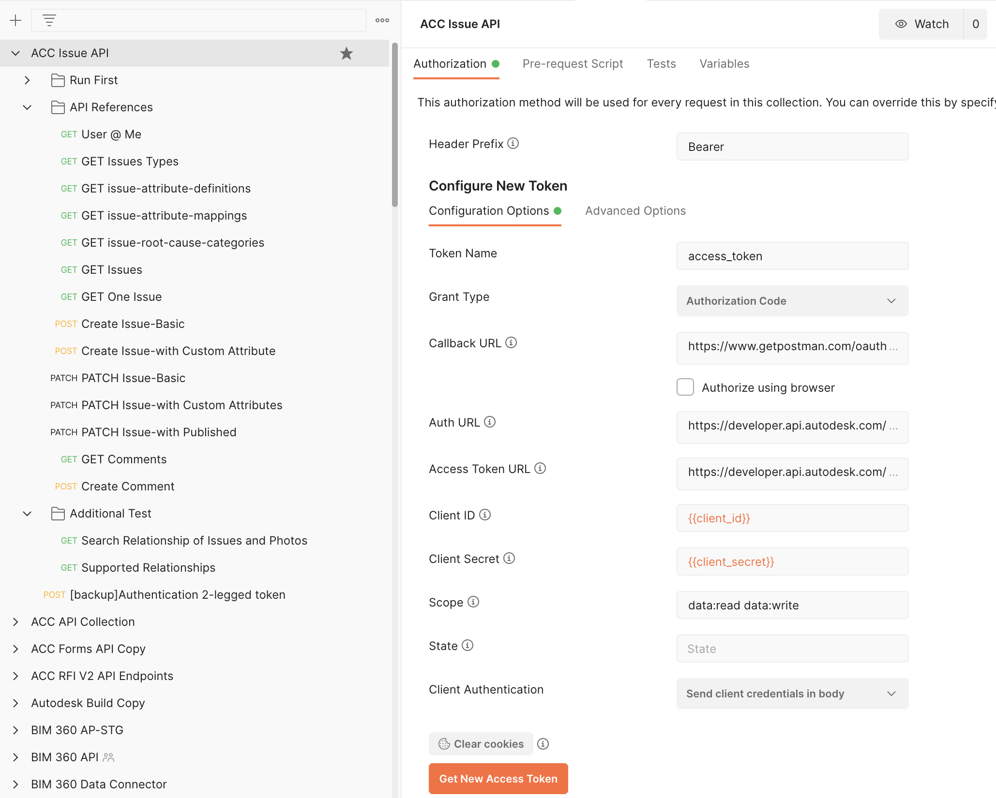Click info icon next to Header Prefix

(x=513, y=144)
